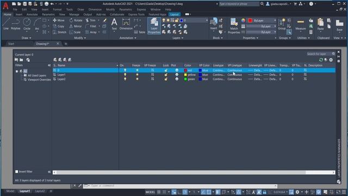Collapse the Filters tree pane
This screenshot has height=196, width=348.
49,65
